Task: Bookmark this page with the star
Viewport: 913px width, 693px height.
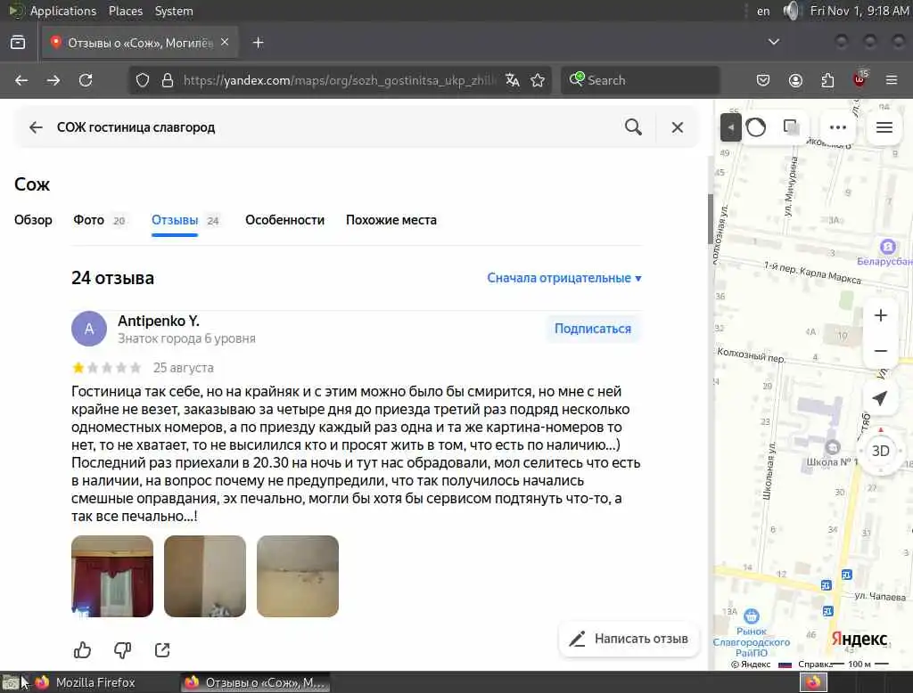Action: coord(538,80)
